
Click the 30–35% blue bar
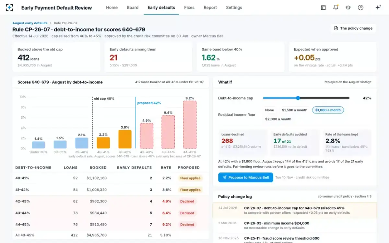pyautogui.click(x=60, y=144)
